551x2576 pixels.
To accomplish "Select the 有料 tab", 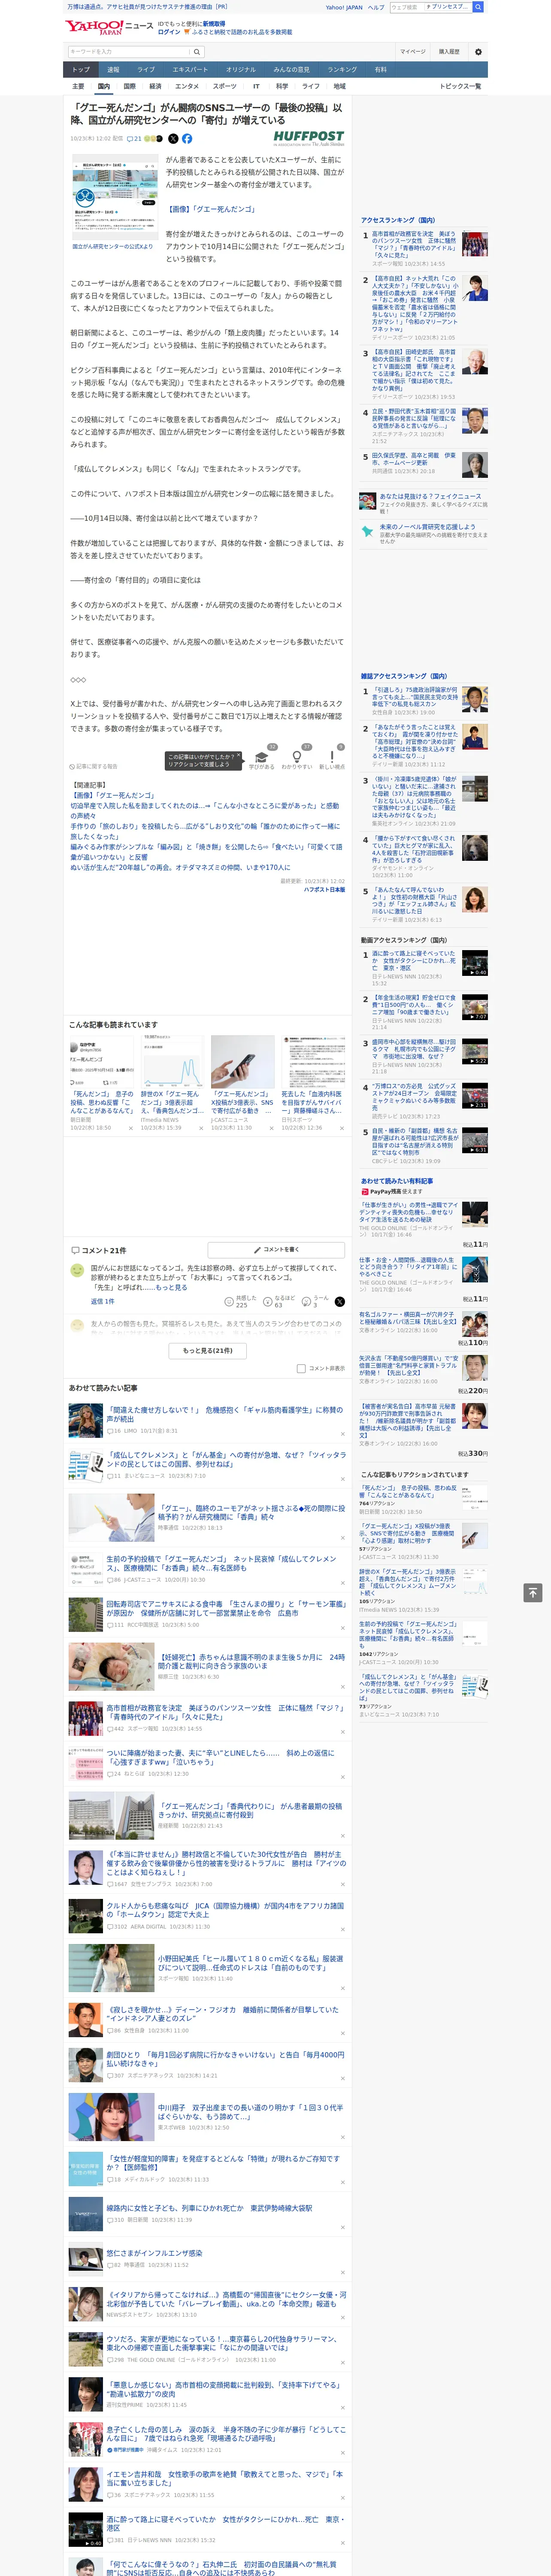I will point(380,69).
